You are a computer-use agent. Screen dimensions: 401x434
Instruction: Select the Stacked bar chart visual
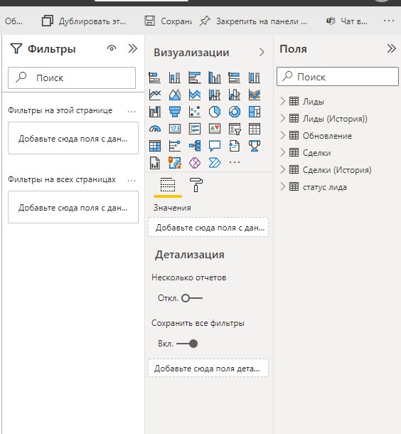point(154,78)
